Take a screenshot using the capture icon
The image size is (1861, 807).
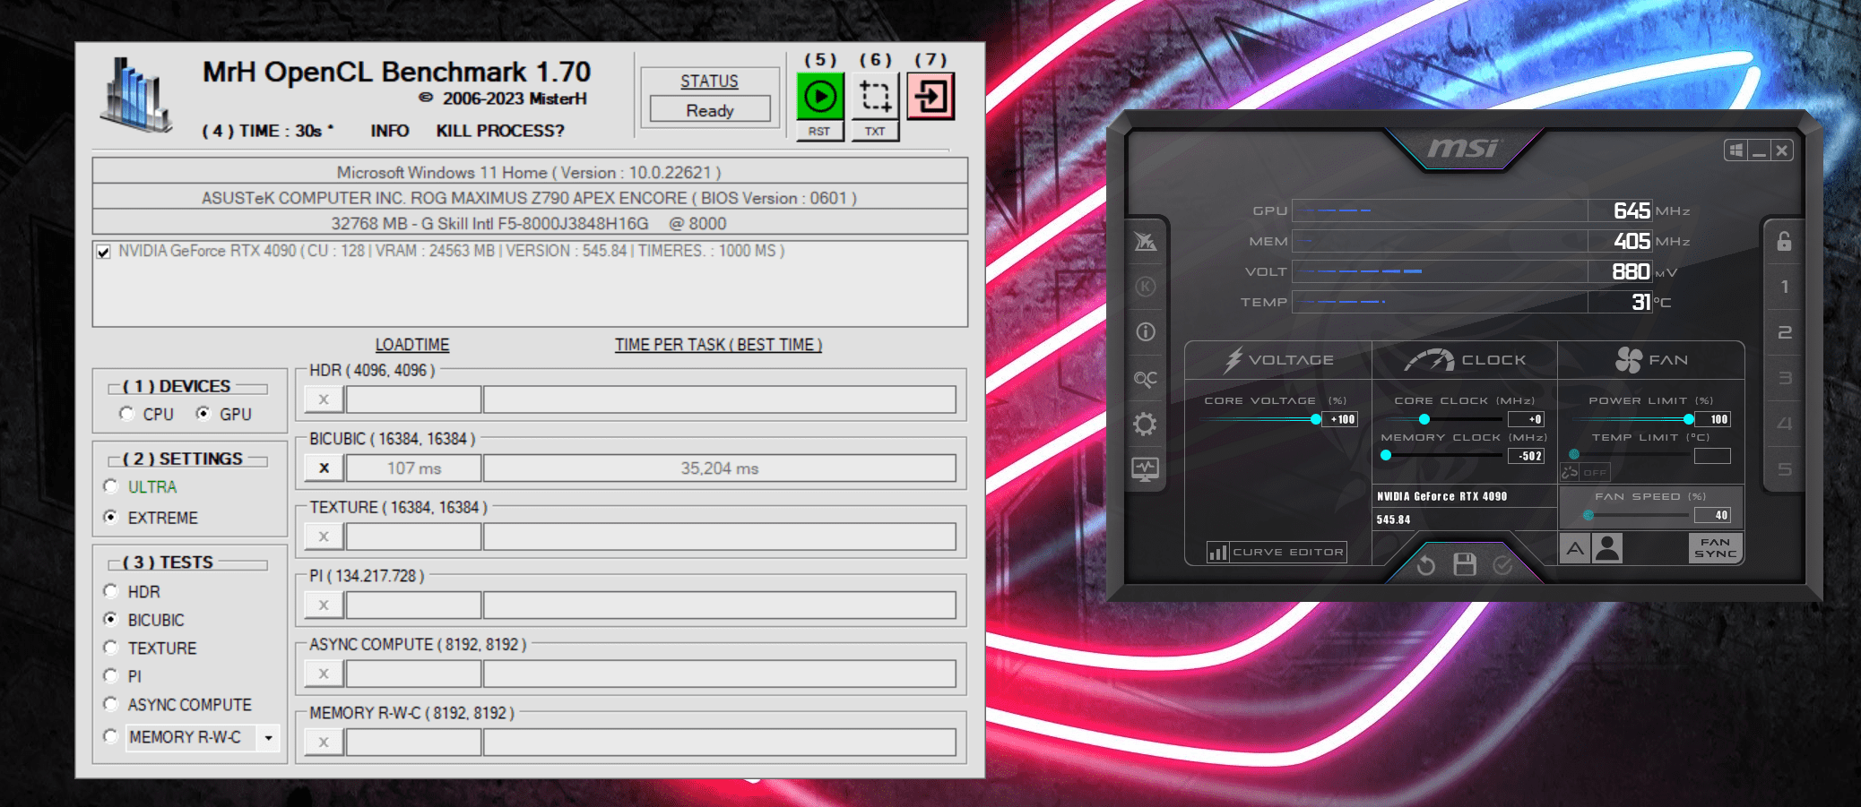tap(875, 96)
